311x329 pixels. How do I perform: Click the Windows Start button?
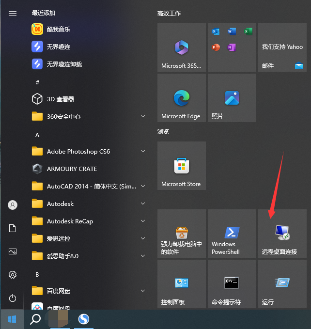[12, 319]
